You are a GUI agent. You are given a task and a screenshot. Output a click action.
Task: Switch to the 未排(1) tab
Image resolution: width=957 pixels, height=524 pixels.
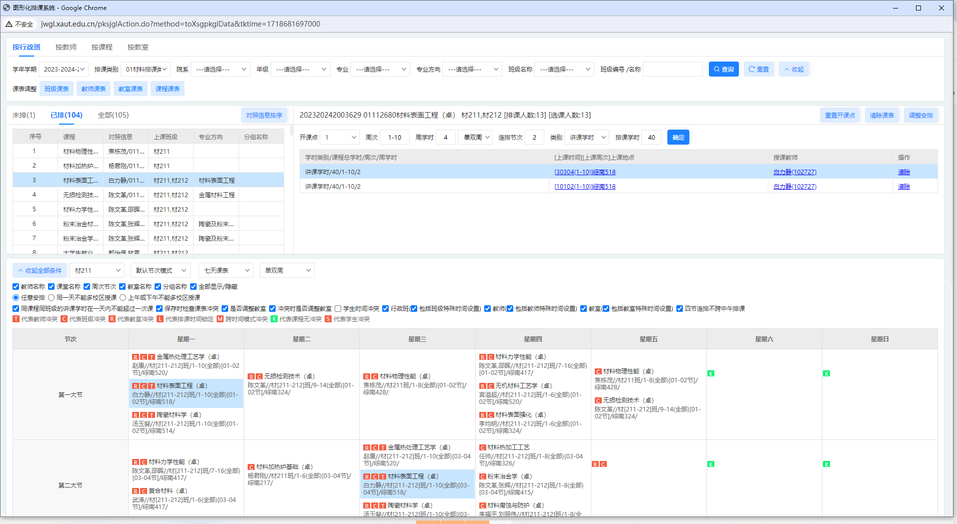(x=24, y=115)
